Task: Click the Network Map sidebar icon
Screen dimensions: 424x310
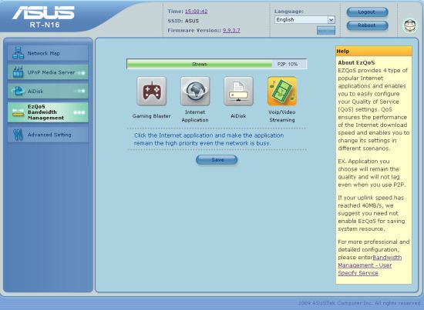Action: (x=19, y=53)
